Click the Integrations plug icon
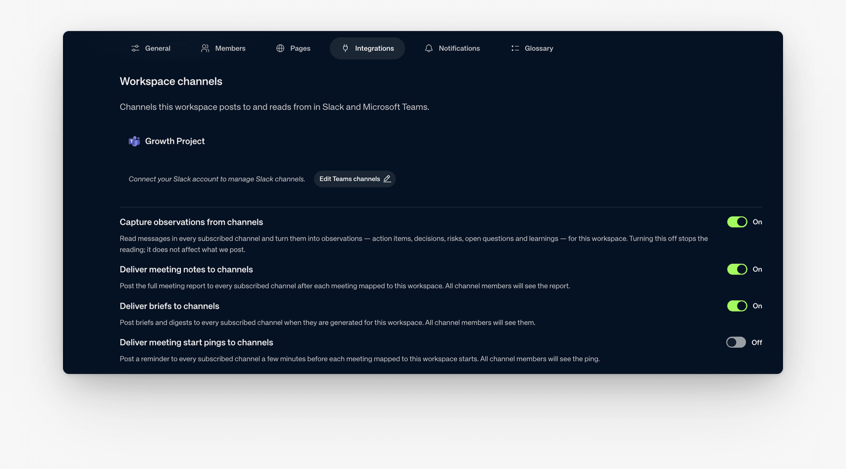This screenshot has width=846, height=469. click(x=345, y=48)
